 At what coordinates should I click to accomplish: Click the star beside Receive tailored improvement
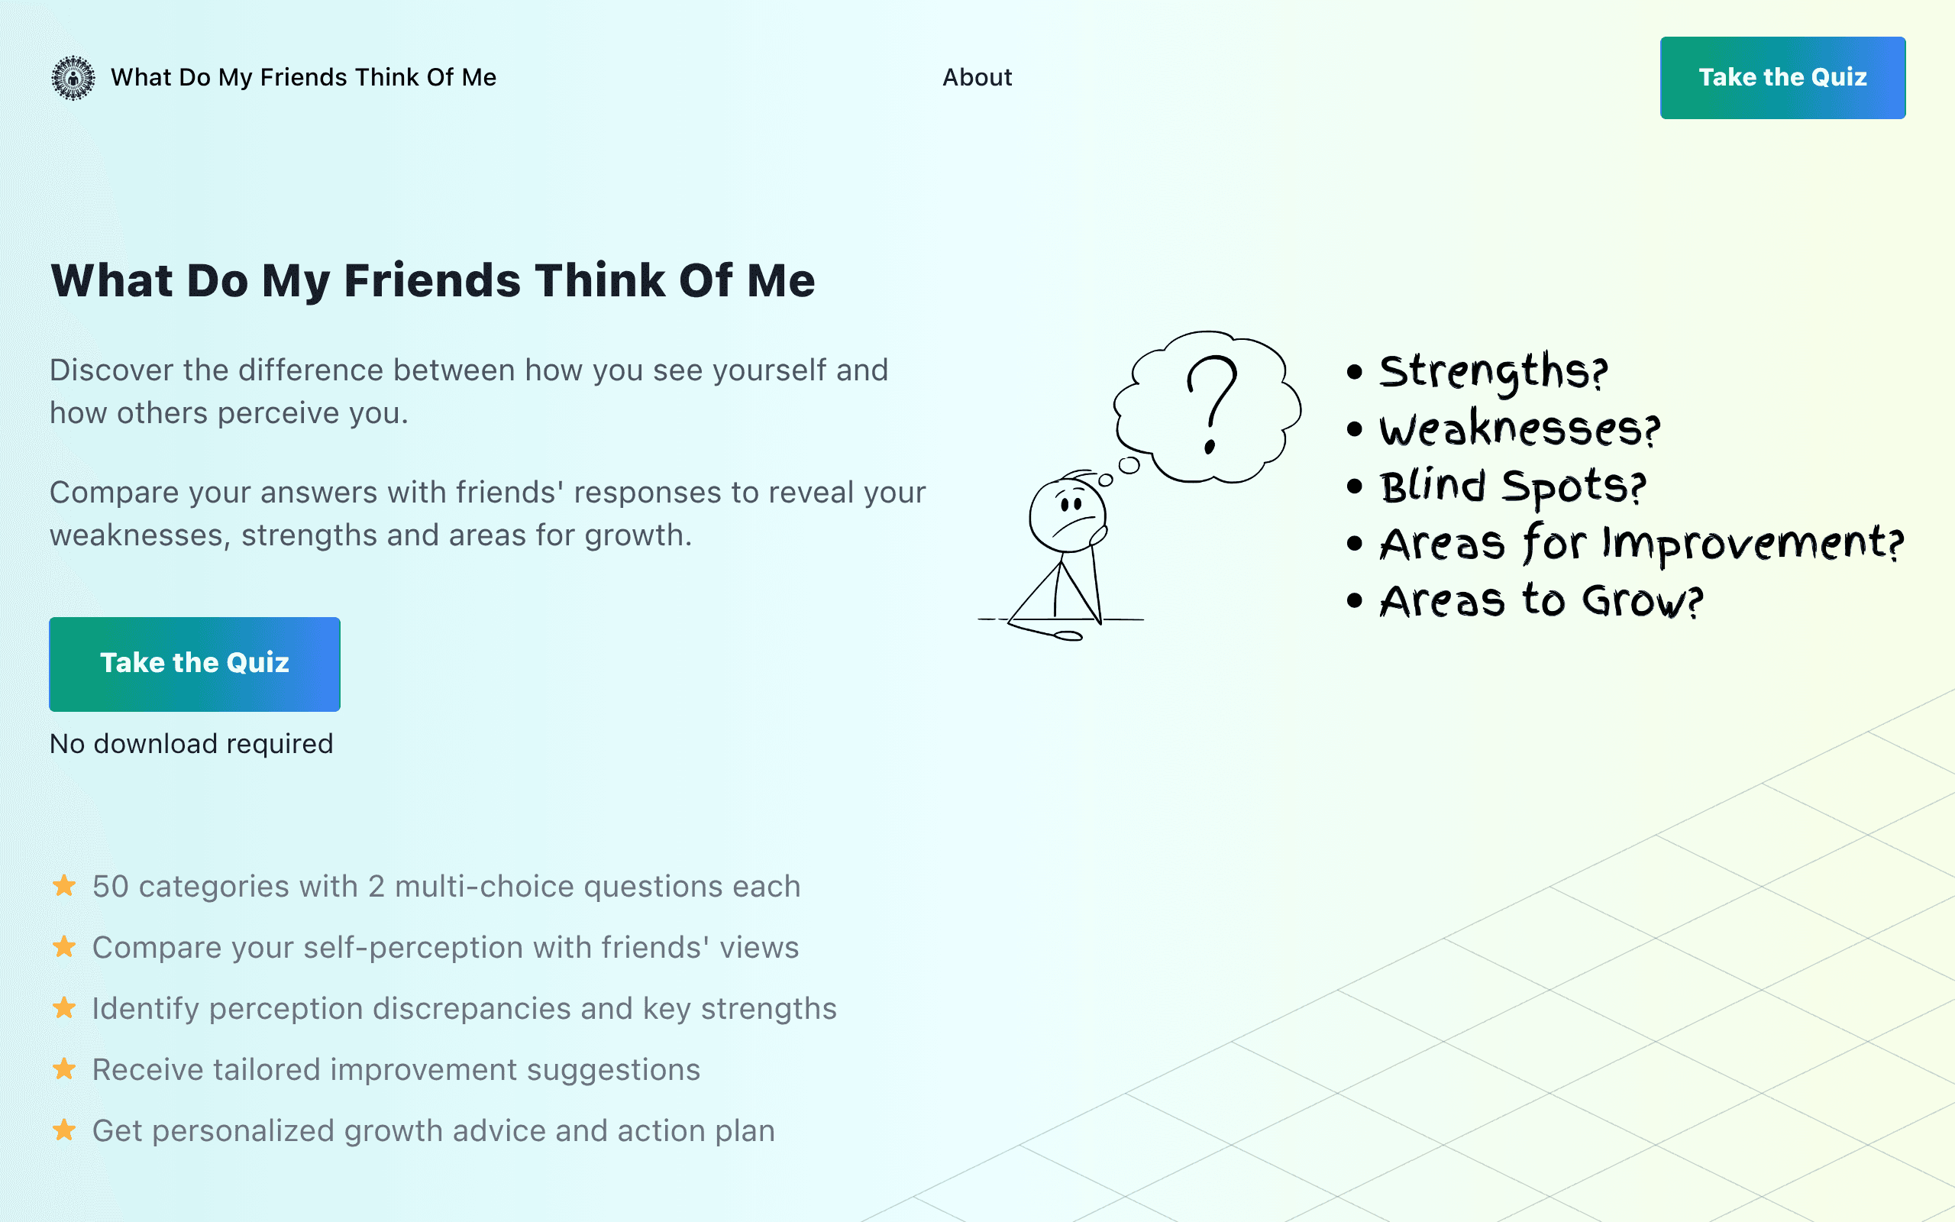pyautogui.click(x=65, y=1068)
